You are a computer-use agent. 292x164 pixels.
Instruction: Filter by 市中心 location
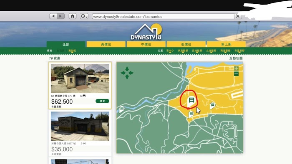[x=170, y=50]
